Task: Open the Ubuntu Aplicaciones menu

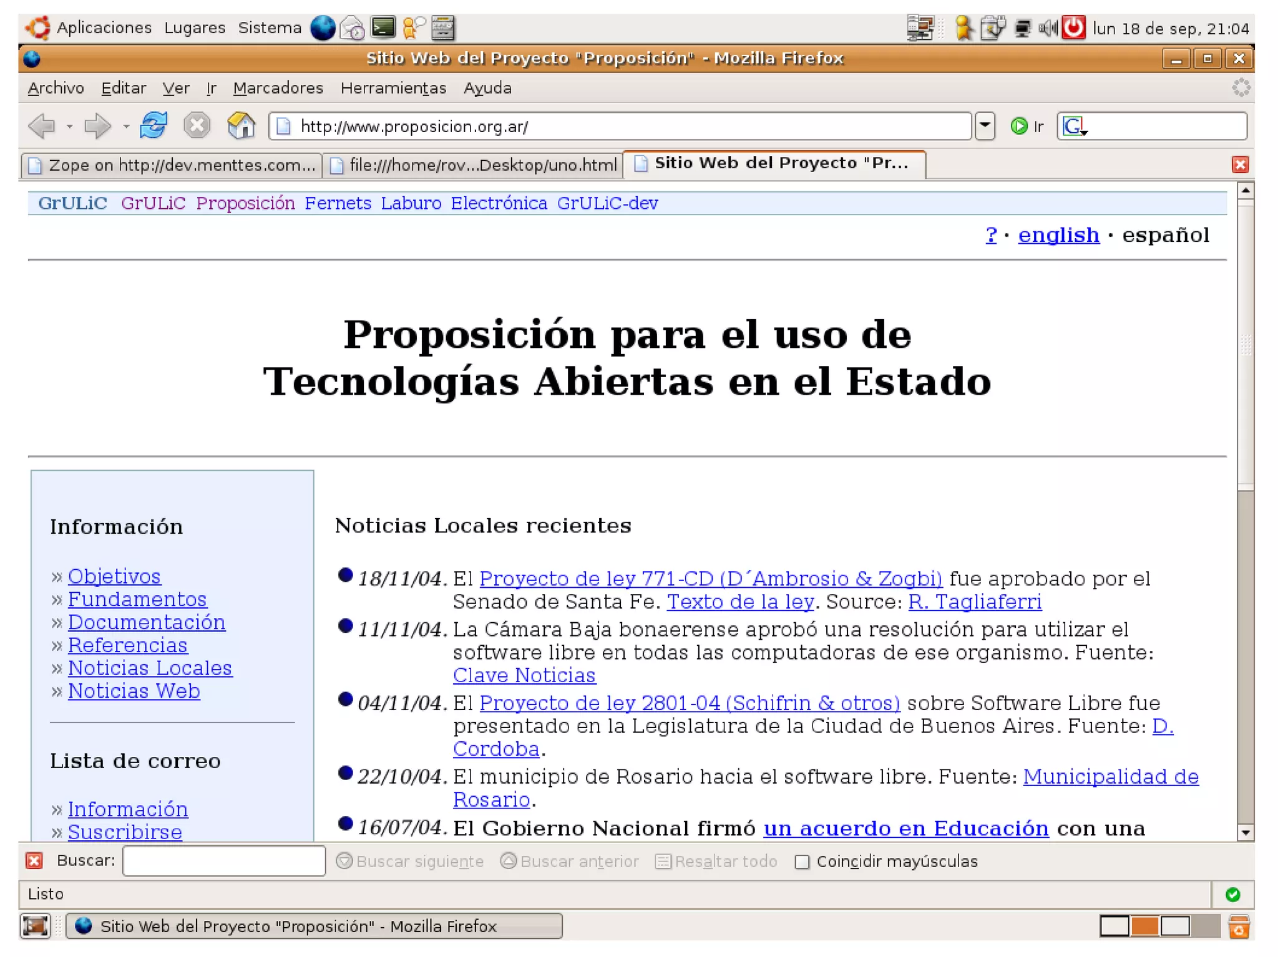Action: (x=104, y=28)
